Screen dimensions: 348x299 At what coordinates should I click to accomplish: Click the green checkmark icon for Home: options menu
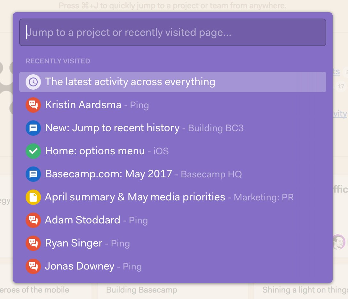(x=33, y=151)
